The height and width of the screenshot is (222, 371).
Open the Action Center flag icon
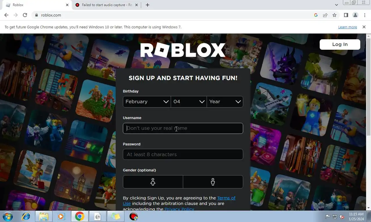[x=328, y=217]
